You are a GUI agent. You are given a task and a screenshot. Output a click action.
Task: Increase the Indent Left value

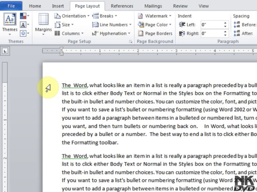tap(225, 23)
